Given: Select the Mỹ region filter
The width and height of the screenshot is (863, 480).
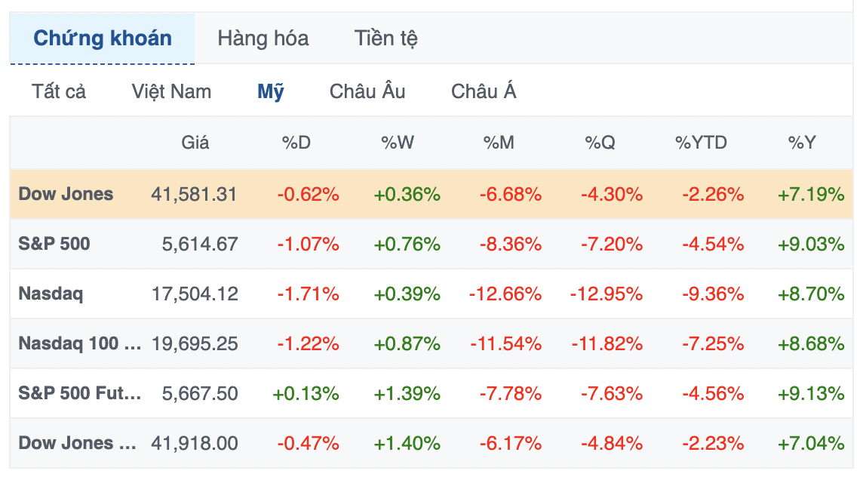Looking at the screenshot, I should [x=270, y=91].
